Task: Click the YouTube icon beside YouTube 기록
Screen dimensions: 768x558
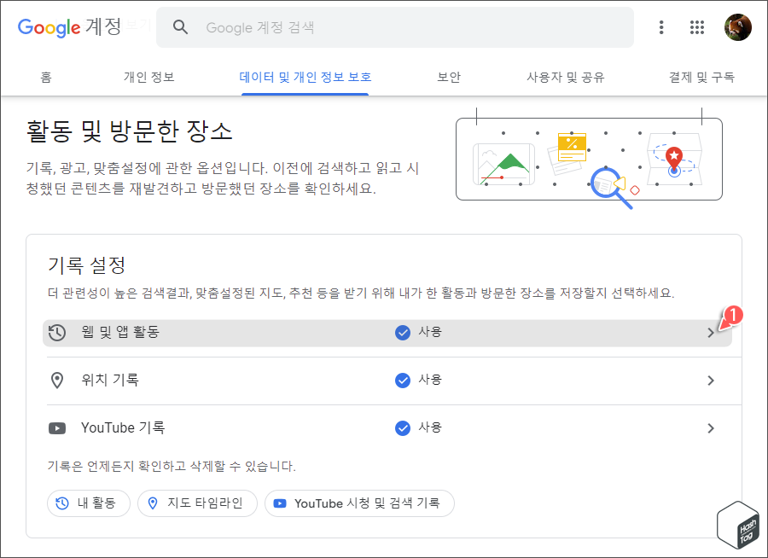Action: coord(56,427)
